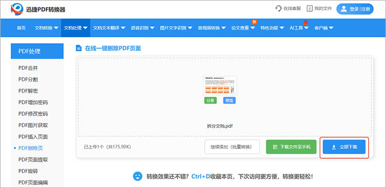
Task: Click the 拆分文档.pdf file name
Action: [x=220, y=126]
